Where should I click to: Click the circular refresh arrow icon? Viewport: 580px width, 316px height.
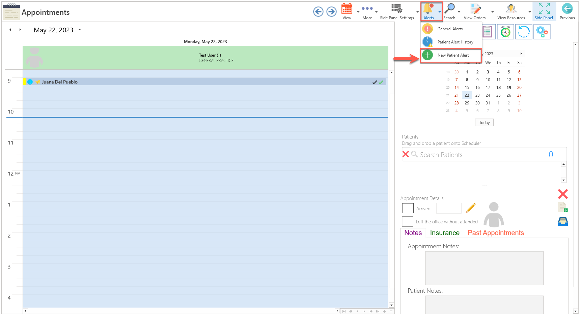(x=524, y=32)
